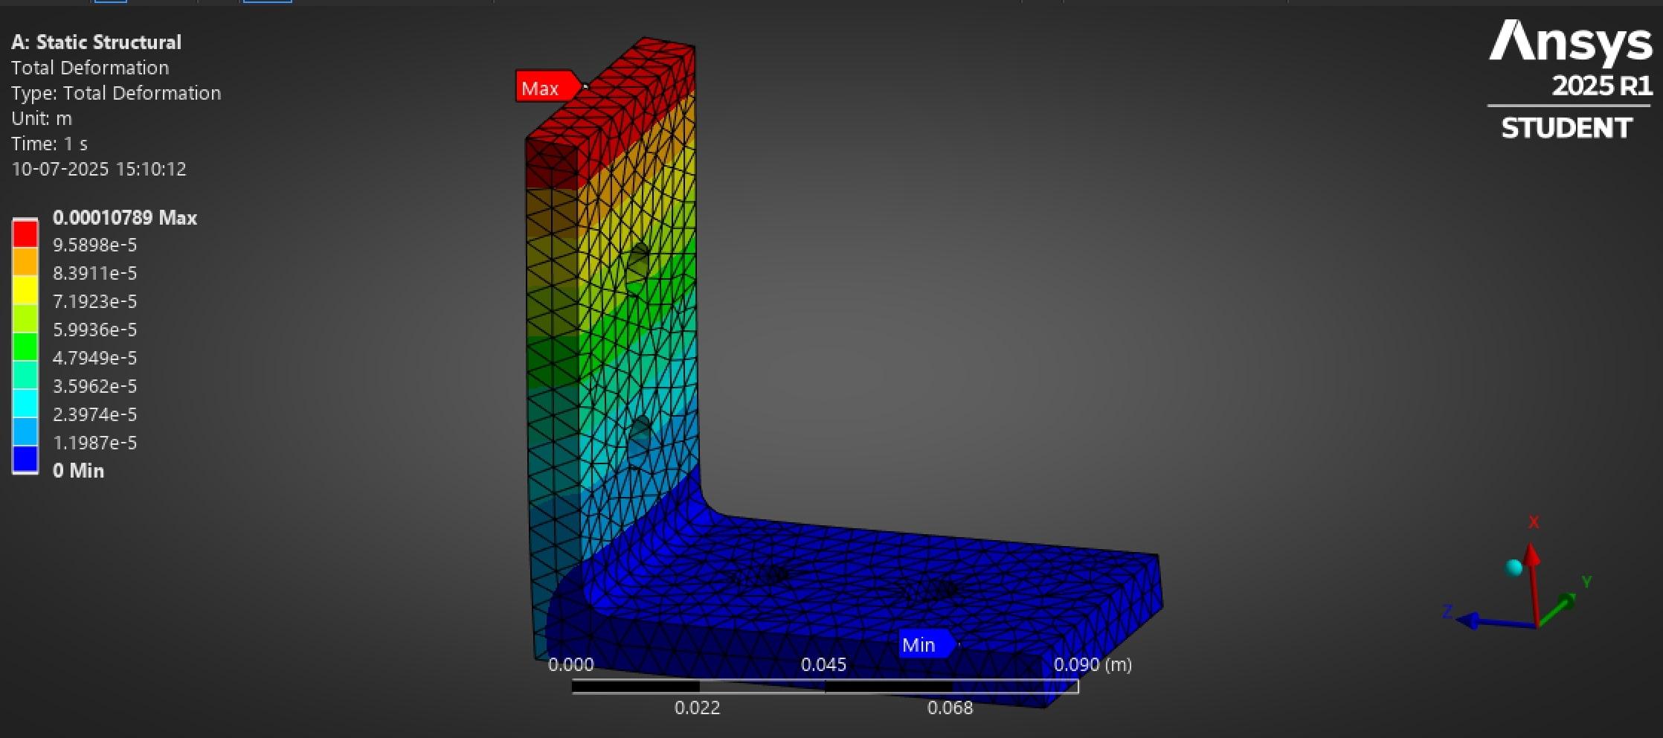This screenshot has height=738, width=1663.
Task: Click the legend value 2.3974e-5
Action: (94, 414)
